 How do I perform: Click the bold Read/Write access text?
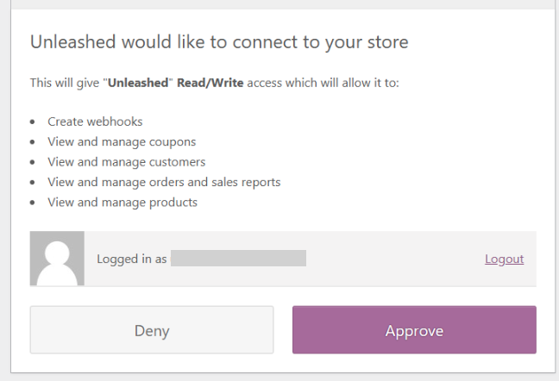(210, 83)
